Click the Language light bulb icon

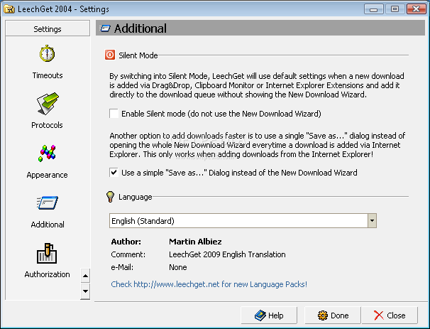pos(110,197)
